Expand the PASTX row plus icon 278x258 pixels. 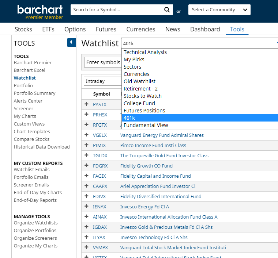coord(87,104)
